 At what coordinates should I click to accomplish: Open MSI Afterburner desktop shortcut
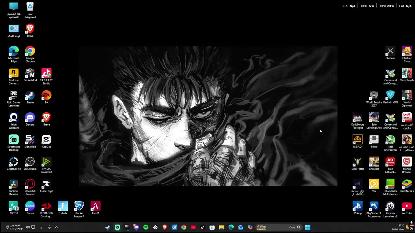(x=390, y=143)
